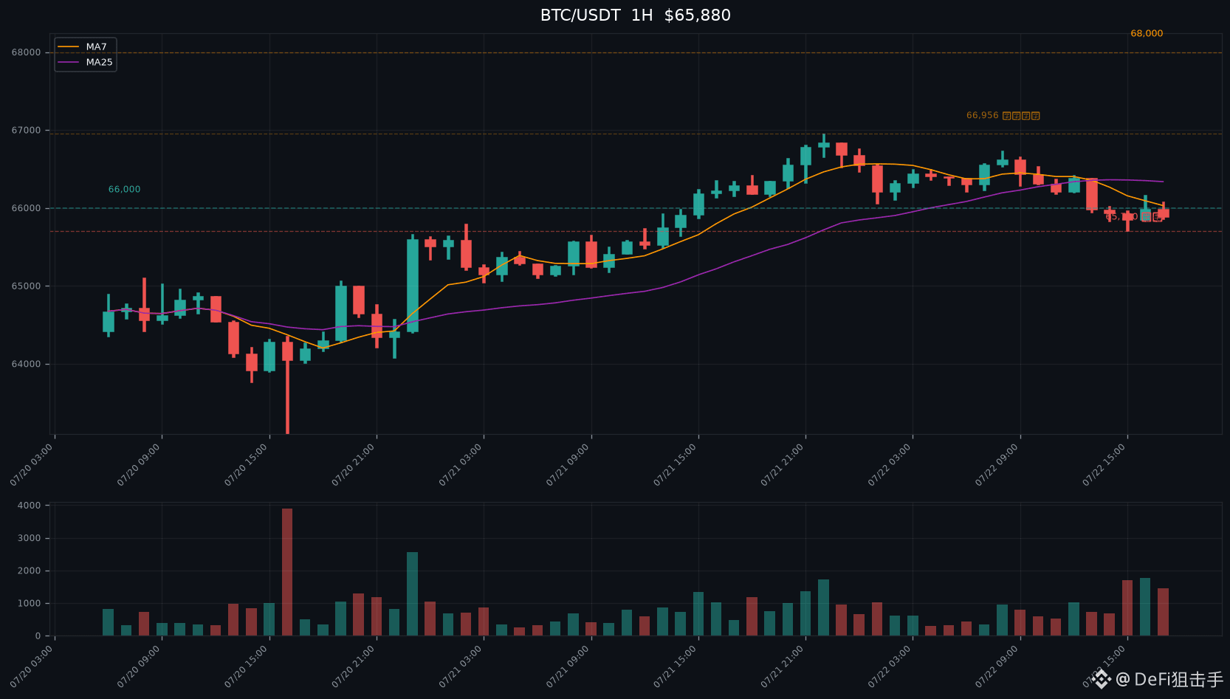Viewport: 1230px width, 699px height.
Task: Select the MA25 legend label
Action: click(x=99, y=62)
